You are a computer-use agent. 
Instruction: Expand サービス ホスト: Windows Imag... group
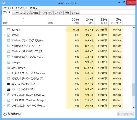(x=4, y=100)
